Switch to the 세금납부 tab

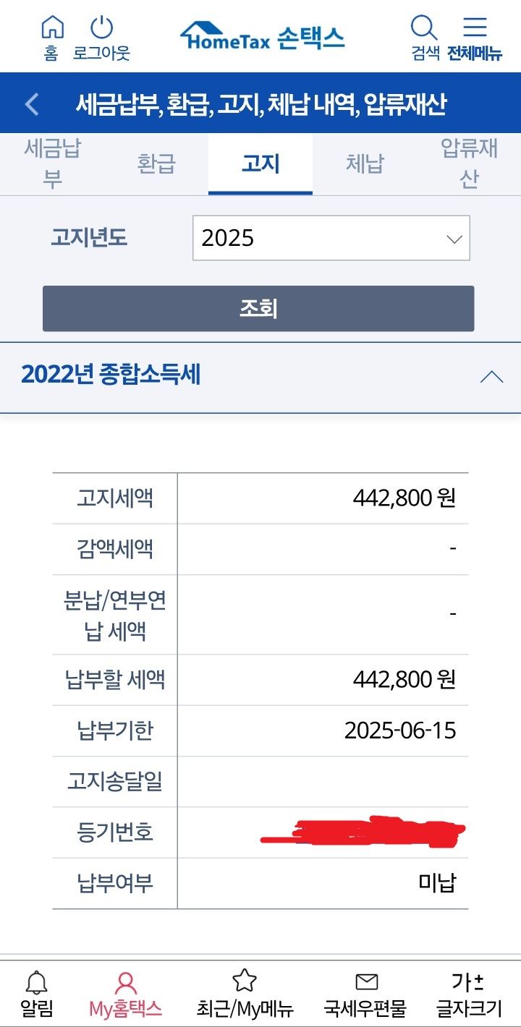click(52, 163)
